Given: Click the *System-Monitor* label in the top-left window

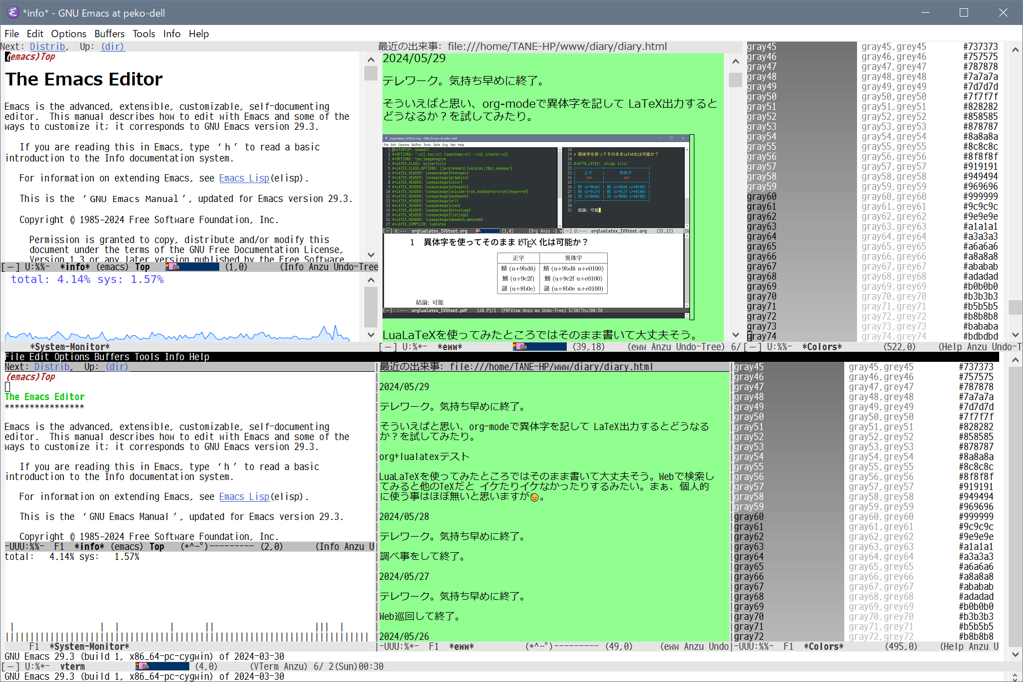Looking at the screenshot, I should (70, 347).
